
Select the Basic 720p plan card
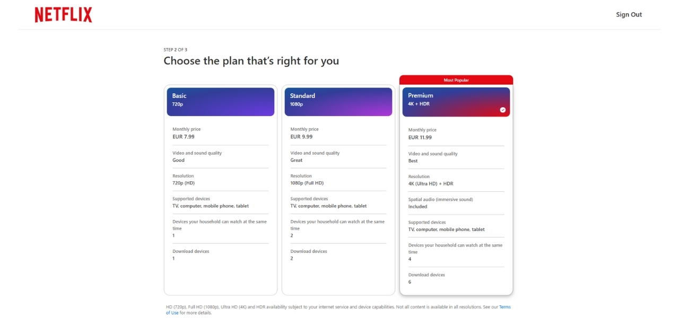tap(220, 101)
